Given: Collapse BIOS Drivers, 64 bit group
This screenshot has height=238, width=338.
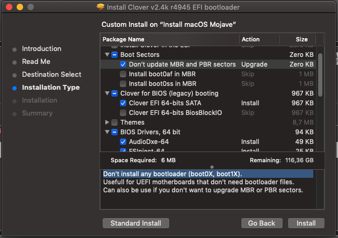Looking at the screenshot, I should (107, 132).
